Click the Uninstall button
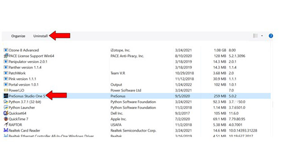 (x=41, y=36)
